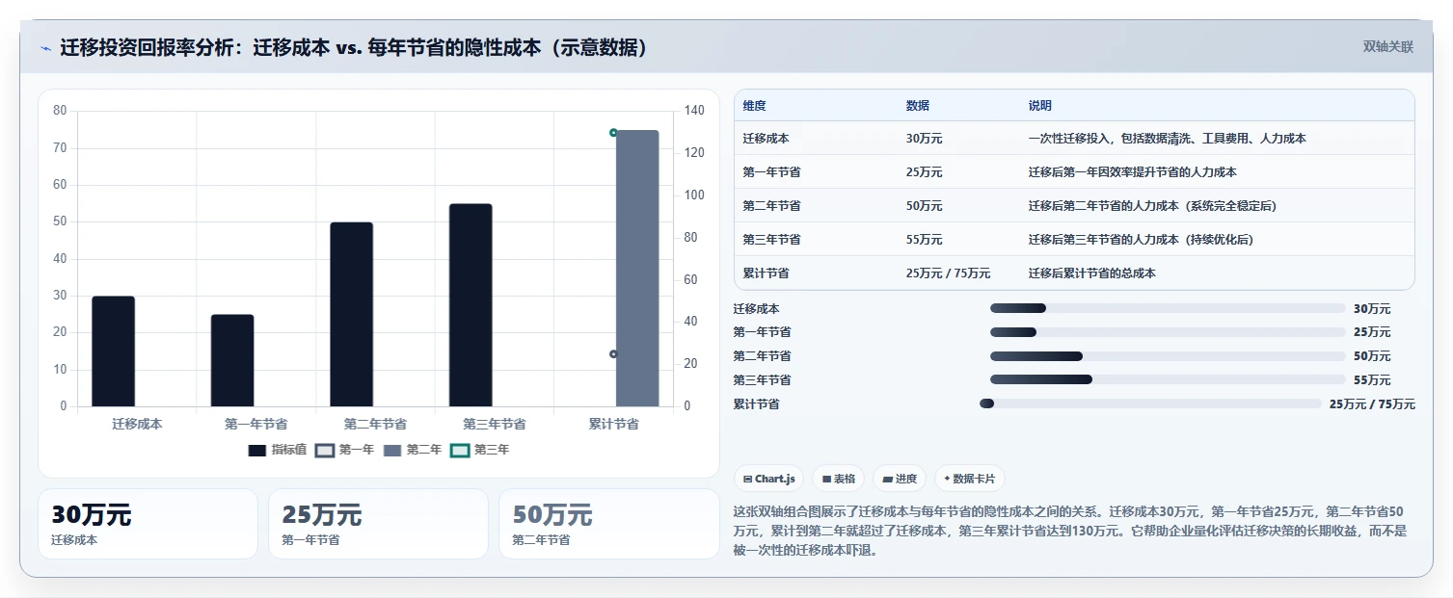Click the Chart.js tag chip
This screenshot has width=1453, height=598.
coord(768,479)
